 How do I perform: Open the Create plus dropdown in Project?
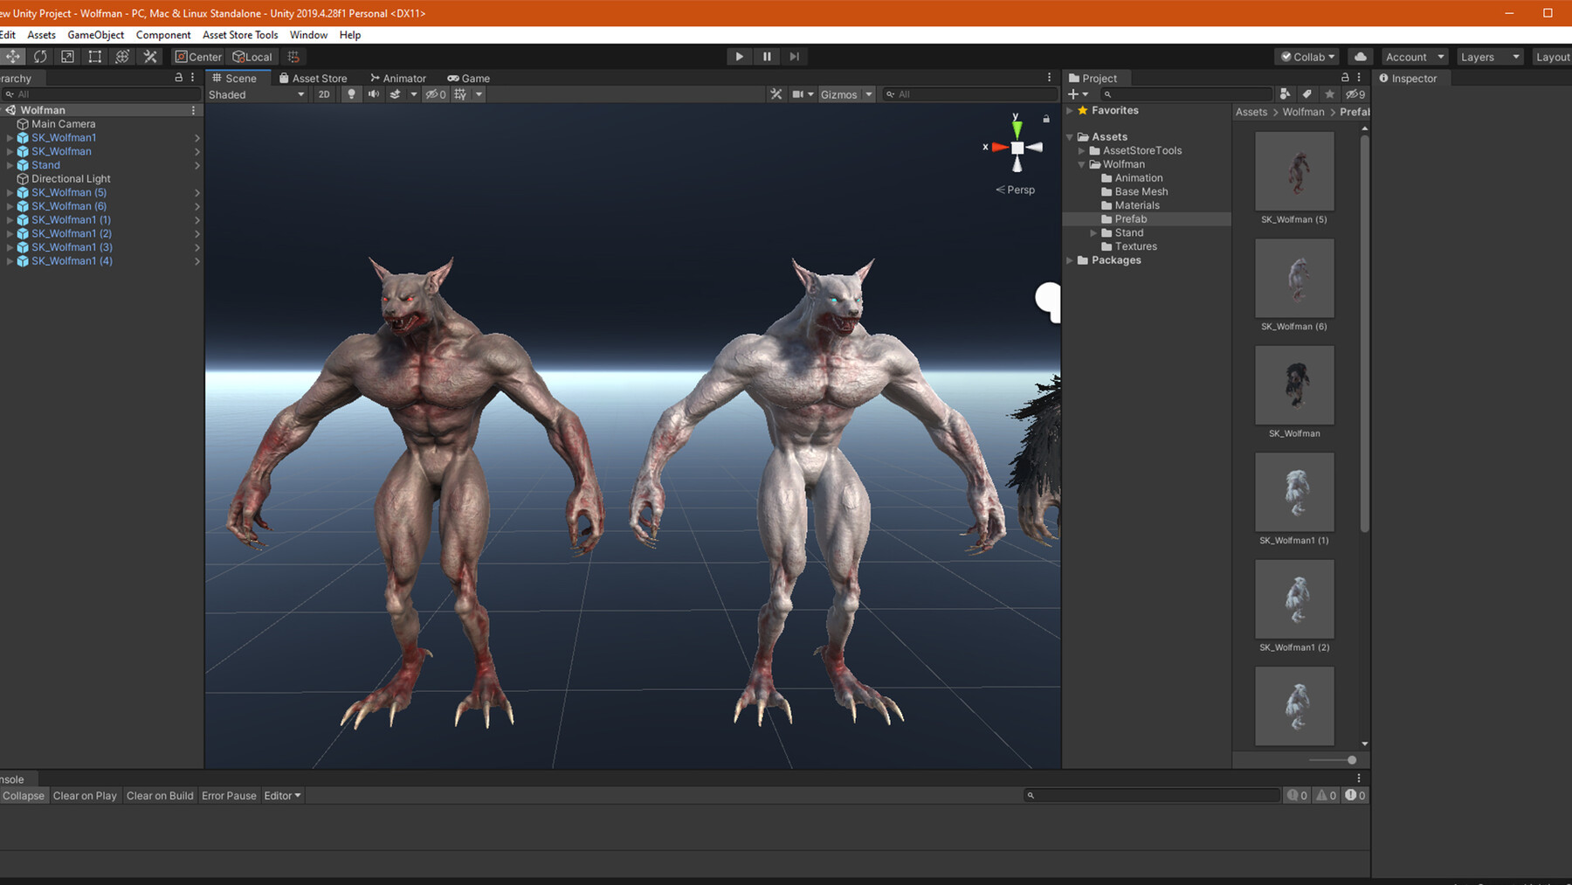[1078, 94]
